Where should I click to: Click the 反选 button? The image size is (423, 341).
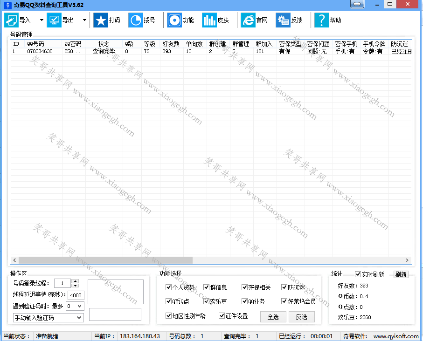point(302,317)
